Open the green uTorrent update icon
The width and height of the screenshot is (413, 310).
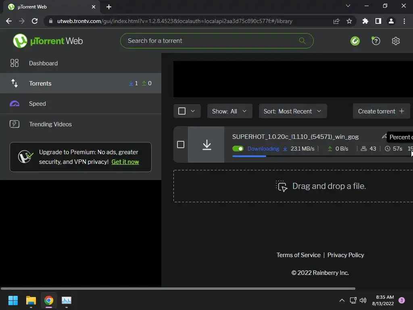(x=355, y=41)
